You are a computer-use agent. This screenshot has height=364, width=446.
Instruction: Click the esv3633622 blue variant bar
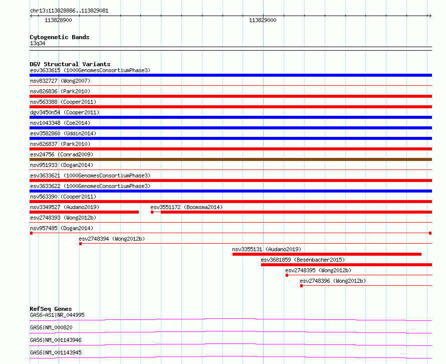click(231, 191)
